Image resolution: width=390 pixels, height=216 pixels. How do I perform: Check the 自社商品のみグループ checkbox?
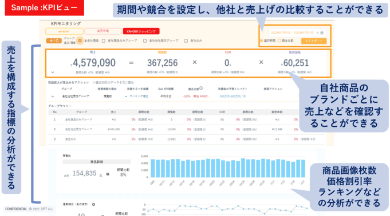point(104,41)
